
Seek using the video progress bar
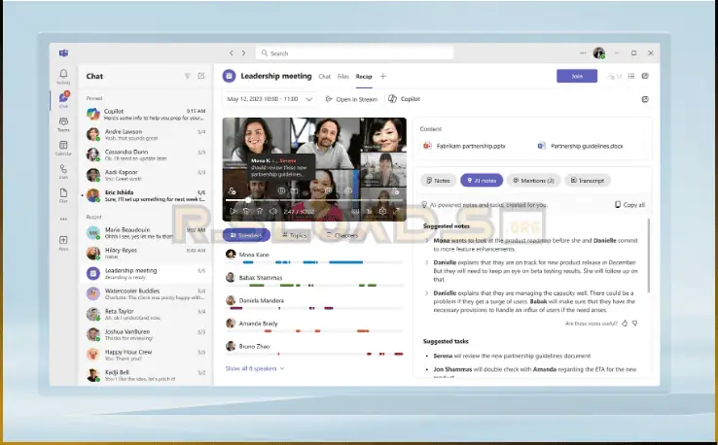(313, 200)
